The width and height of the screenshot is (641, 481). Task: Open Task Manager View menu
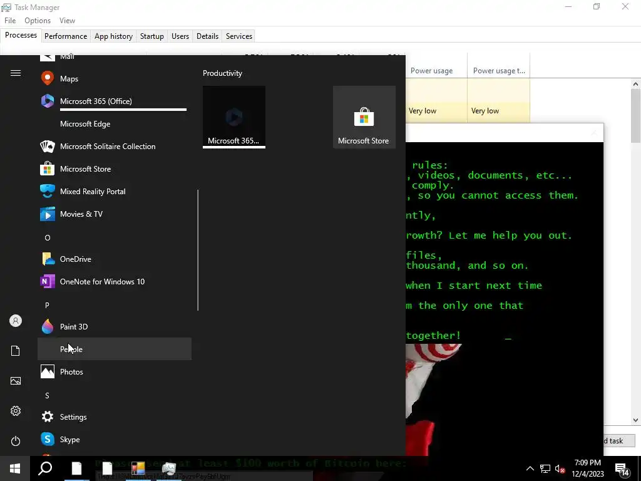tap(67, 21)
